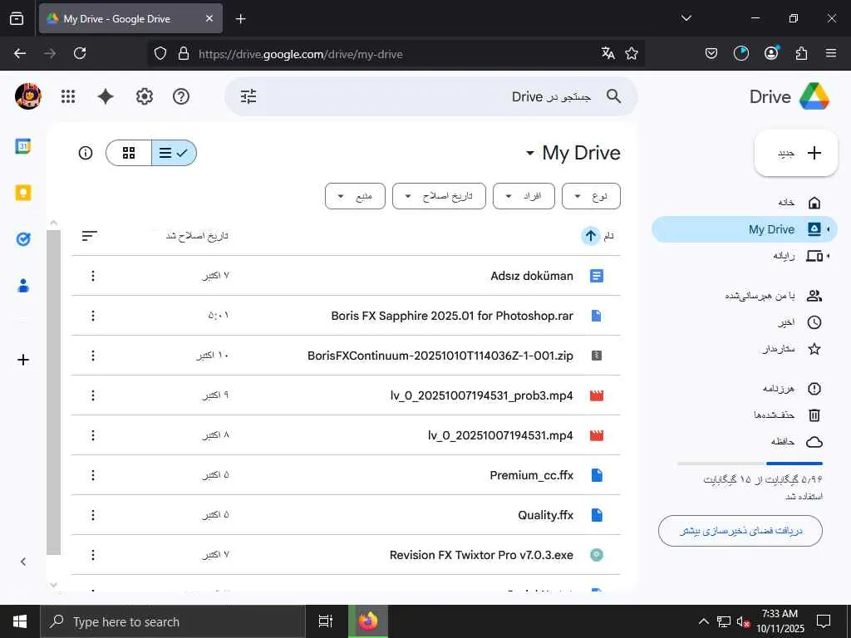Image resolution: width=851 pixels, height=638 pixels.
Task: Open ستاره‌دار starred files
Action: point(745,349)
